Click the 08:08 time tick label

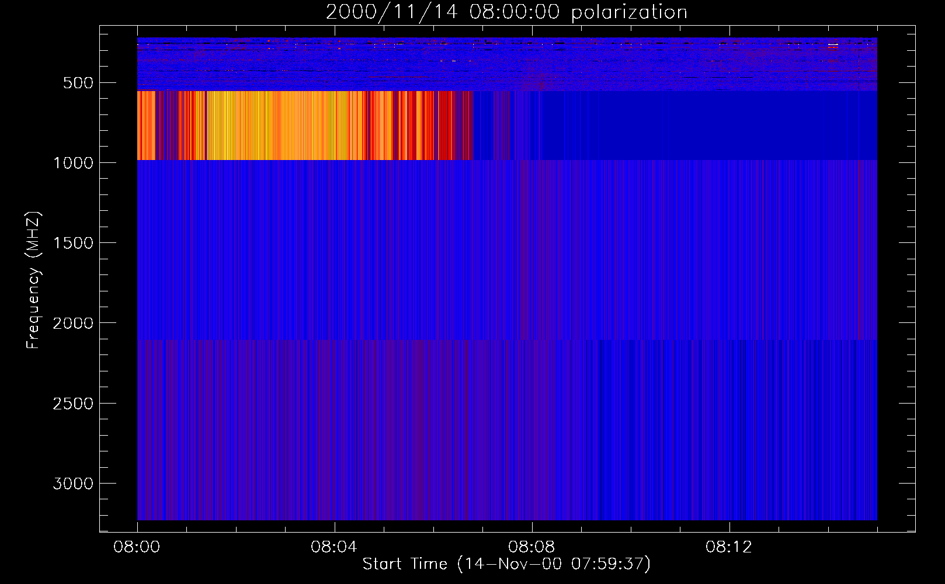tap(531, 547)
